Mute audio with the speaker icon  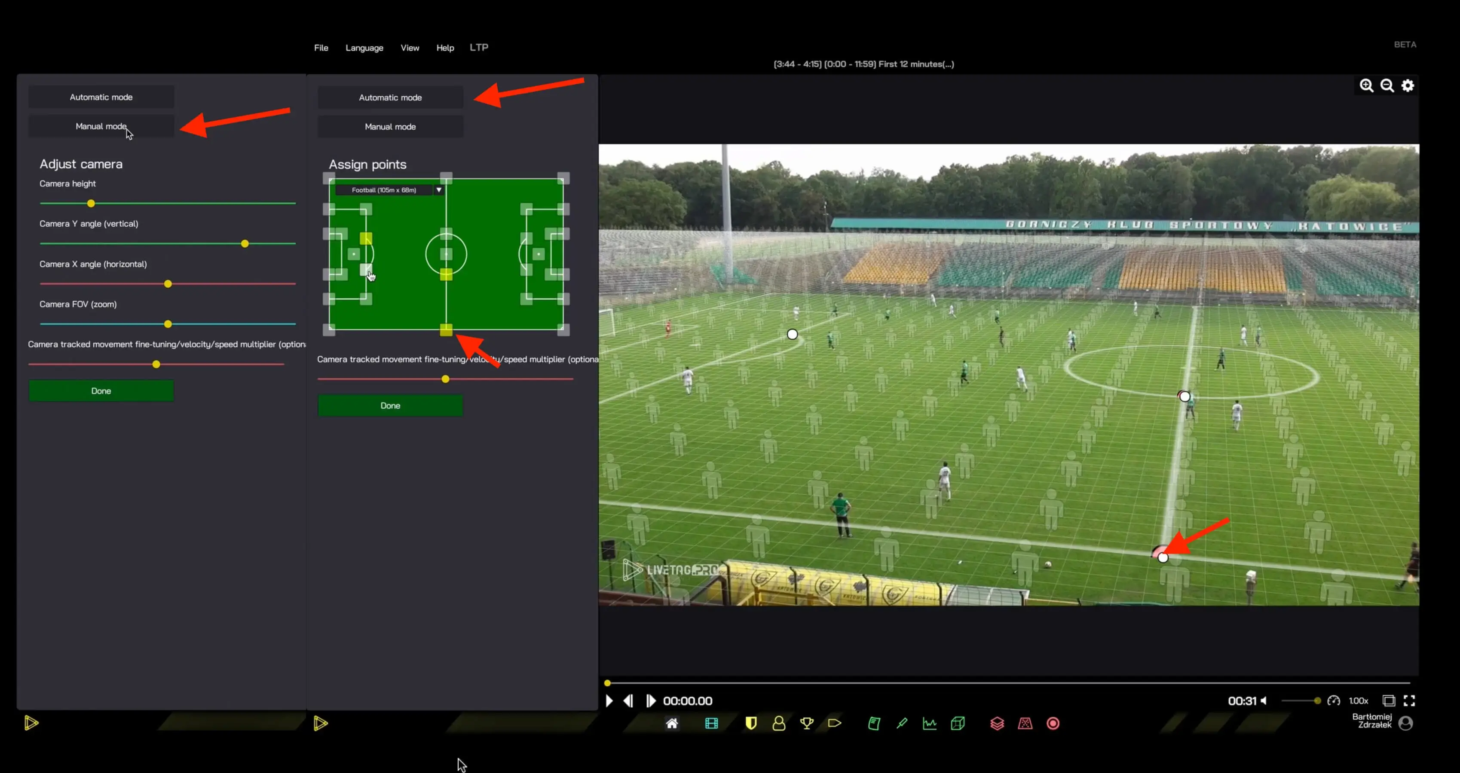pyautogui.click(x=1263, y=700)
